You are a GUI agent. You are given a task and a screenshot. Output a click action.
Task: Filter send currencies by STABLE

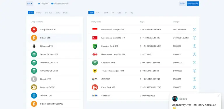tap(48, 13)
